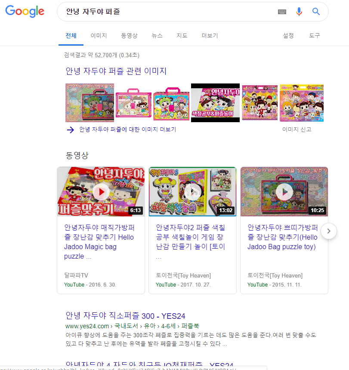Open 안녕 자두야 퍼즐에 대한 이미지 더보기 link

point(128,129)
